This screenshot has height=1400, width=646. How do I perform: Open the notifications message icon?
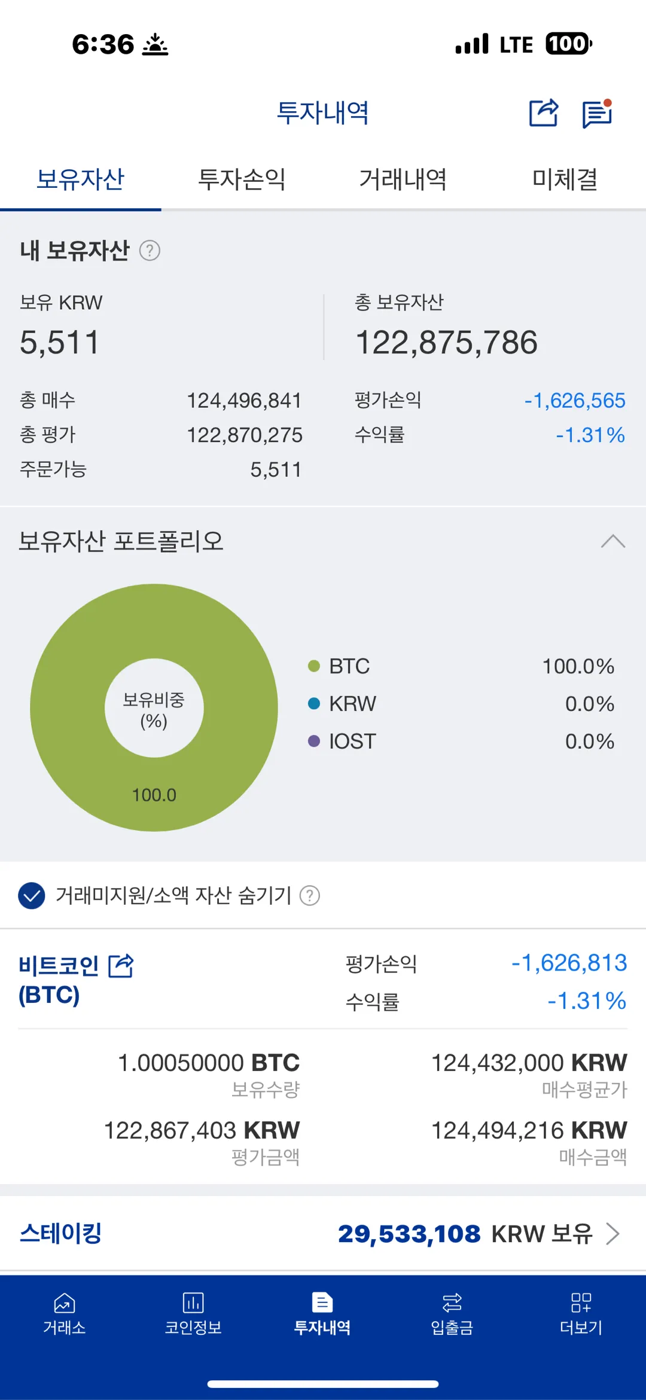597,113
